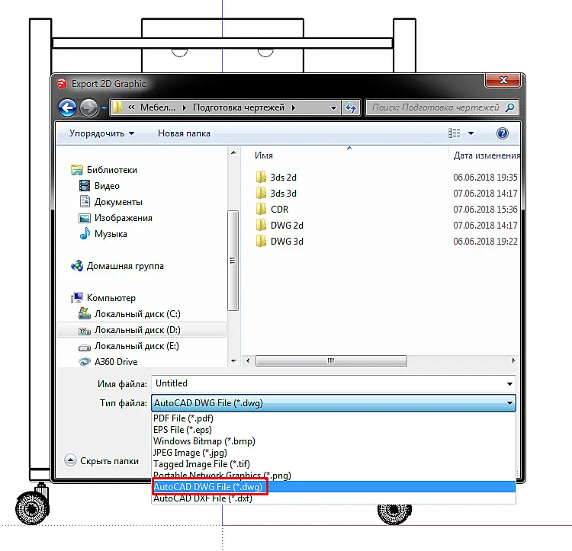Viewport: 572px width, 551px height.
Task: Select the 3ds 3d folder
Action: (283, 194)
